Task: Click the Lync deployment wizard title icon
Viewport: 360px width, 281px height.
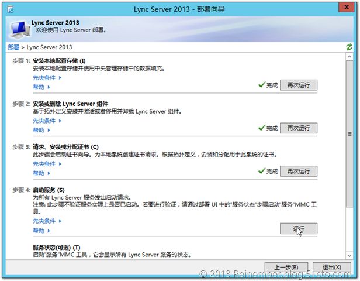Action: pos(11,9)
